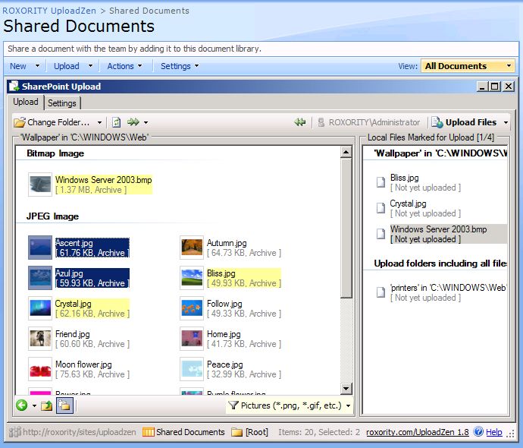Expand the back button history dropdown arrow

tap(34, 406)
